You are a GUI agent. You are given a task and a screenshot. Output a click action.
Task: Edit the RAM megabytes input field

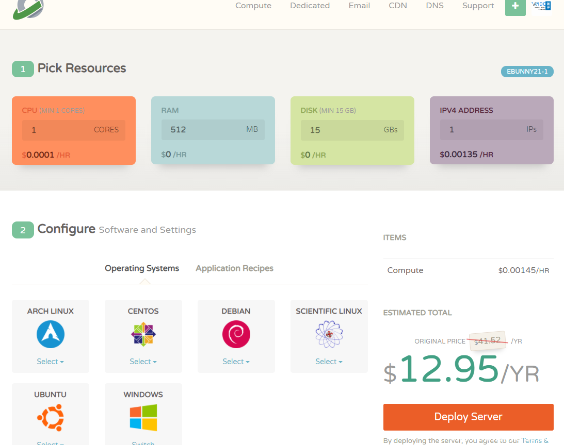click(x=201, y=130)
